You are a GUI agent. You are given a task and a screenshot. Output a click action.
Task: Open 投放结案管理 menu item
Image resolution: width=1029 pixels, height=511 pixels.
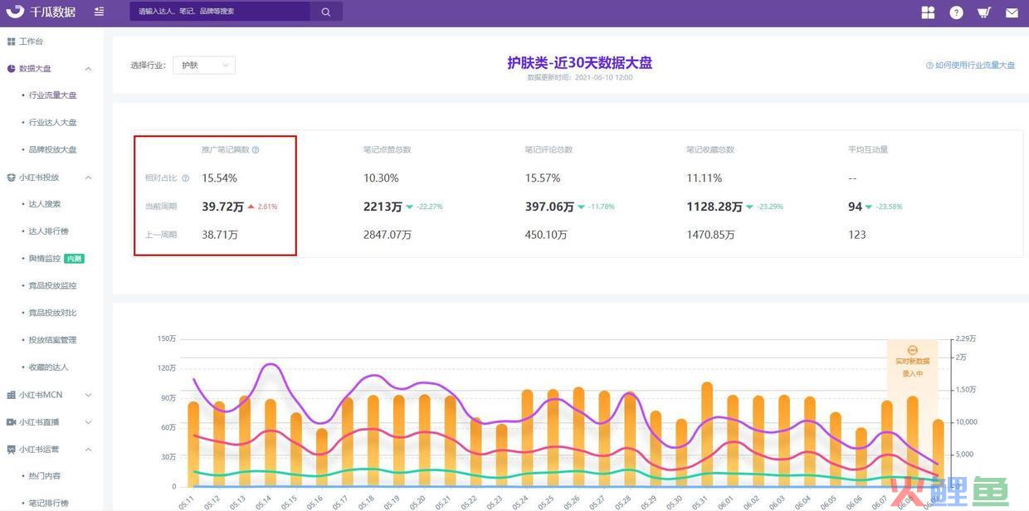coord(52,340)
